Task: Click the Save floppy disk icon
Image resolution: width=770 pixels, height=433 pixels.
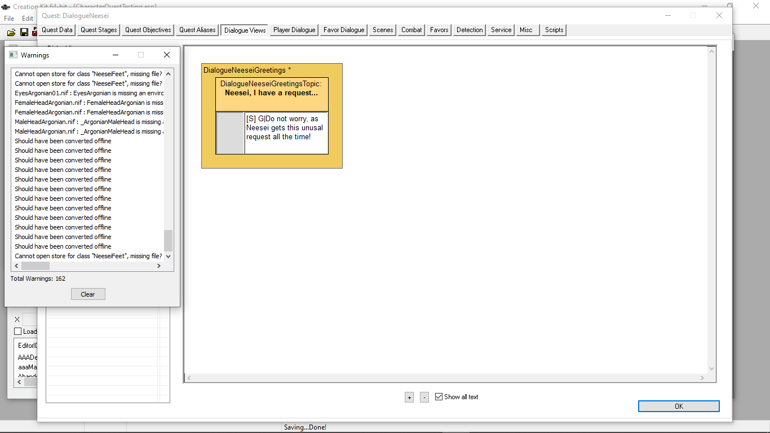Action: tap(24, 32)
